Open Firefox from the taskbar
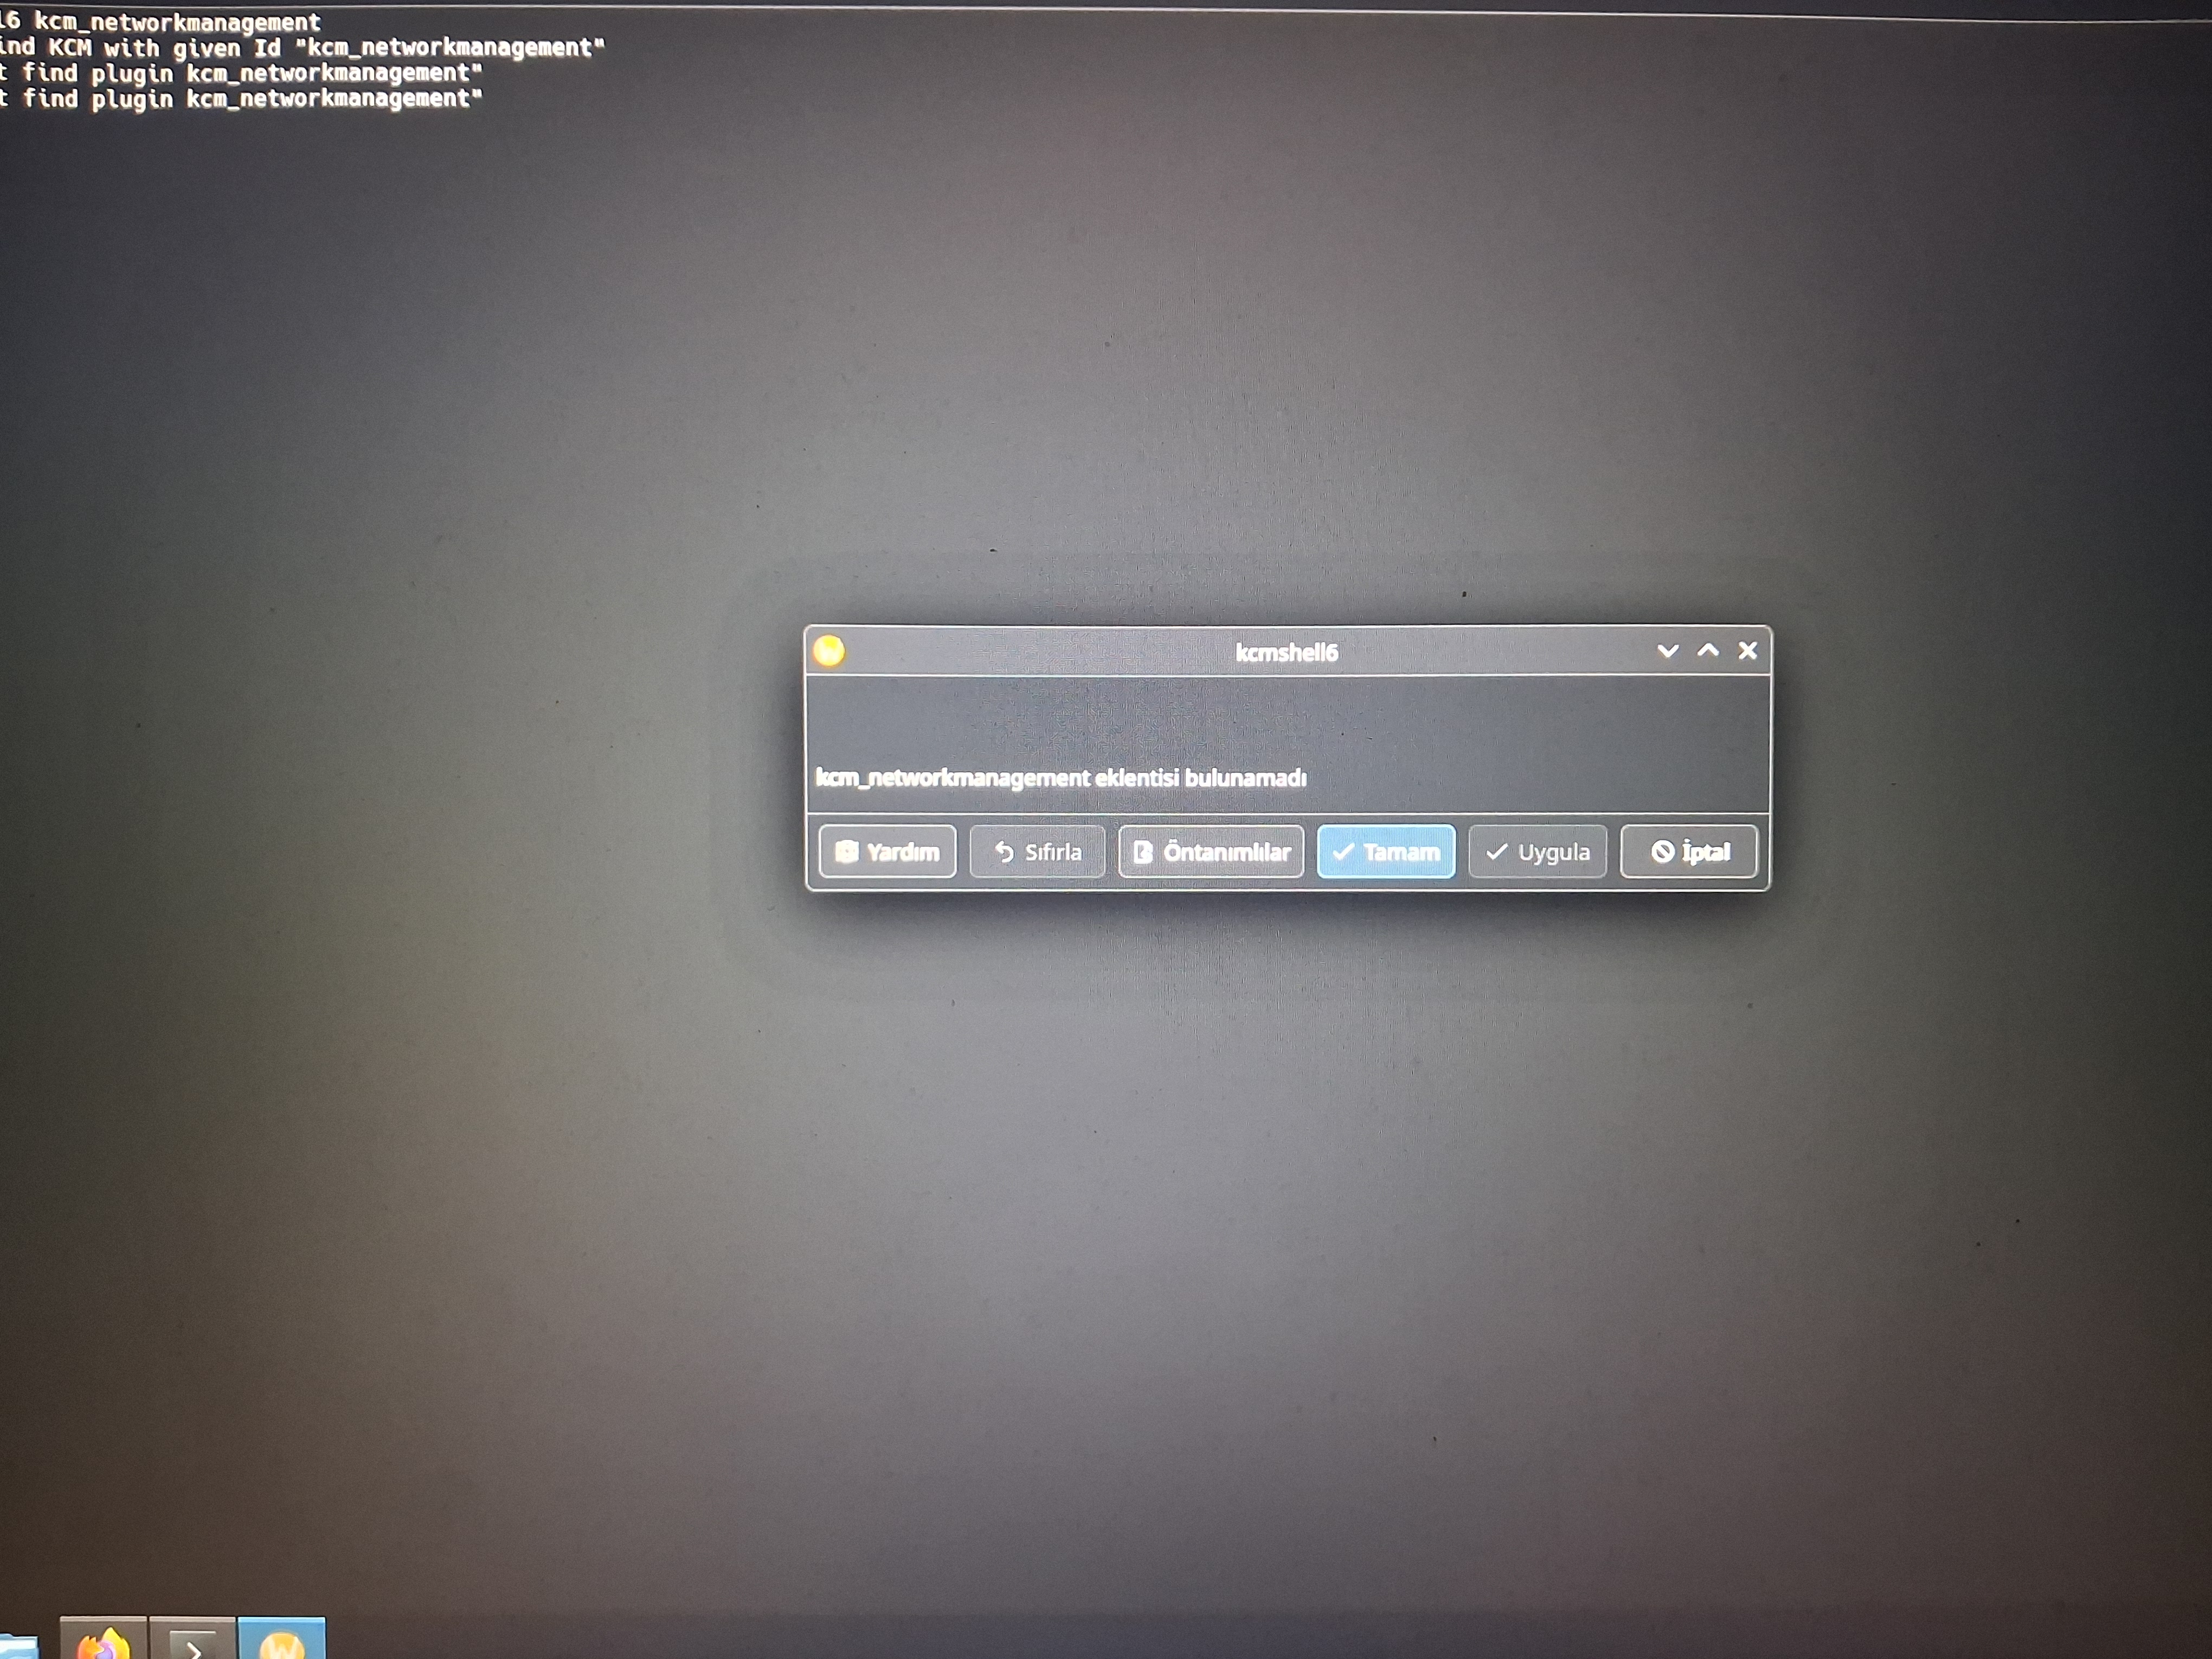Image resolution: width=2212 pixels, height=1659 pixels. [104, 1640]
